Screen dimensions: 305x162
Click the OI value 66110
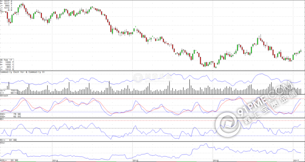pyautogui.click(x=14, y=93)
